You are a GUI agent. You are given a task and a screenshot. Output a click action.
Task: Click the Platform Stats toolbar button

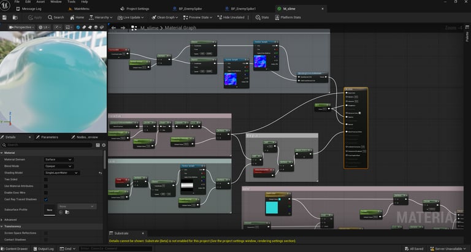[x=288, y=17]
